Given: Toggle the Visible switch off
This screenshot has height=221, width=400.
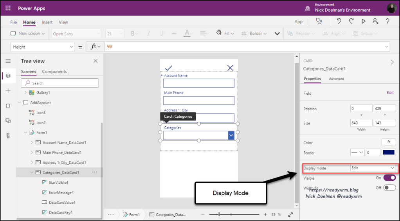Looking at the screenshot, I should pyautogui.click(x=389, y=178).
